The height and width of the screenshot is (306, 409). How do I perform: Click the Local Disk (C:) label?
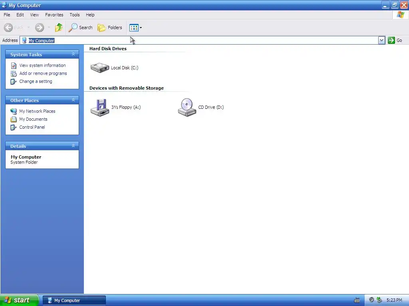(x=125, y=68)
